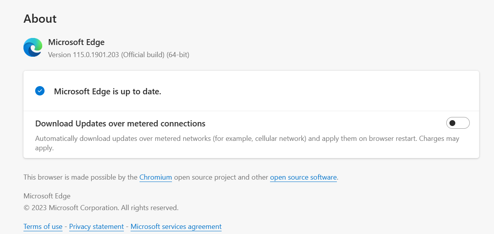Open the Microsoft services agreement link
Screen dimensions: 494x234
pos(176,227)
